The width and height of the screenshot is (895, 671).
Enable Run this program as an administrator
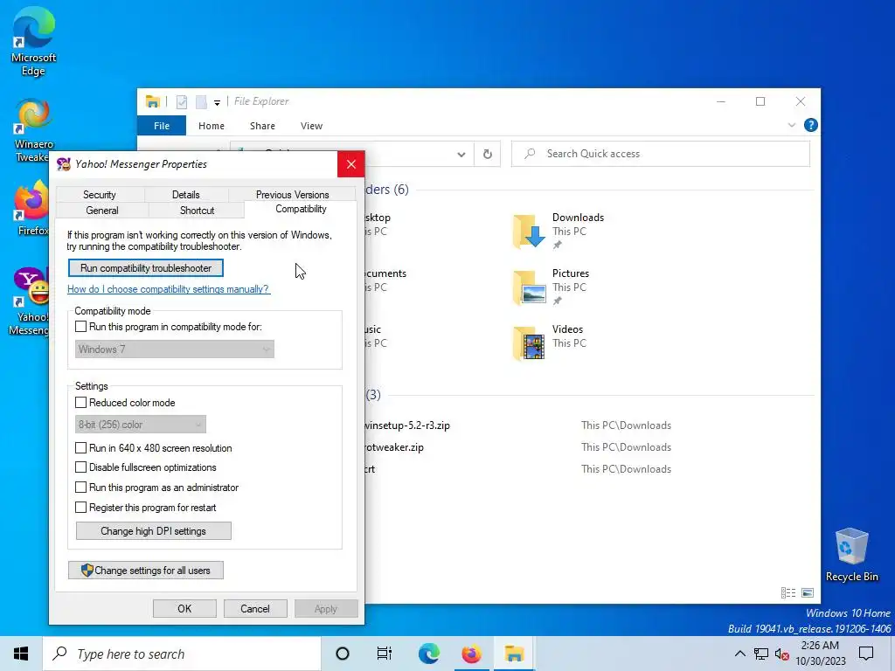[x=81, y=488]
